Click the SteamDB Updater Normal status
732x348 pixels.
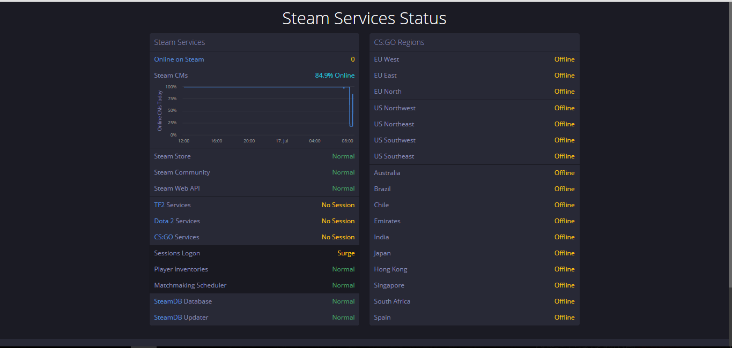(x=343, y=317)
